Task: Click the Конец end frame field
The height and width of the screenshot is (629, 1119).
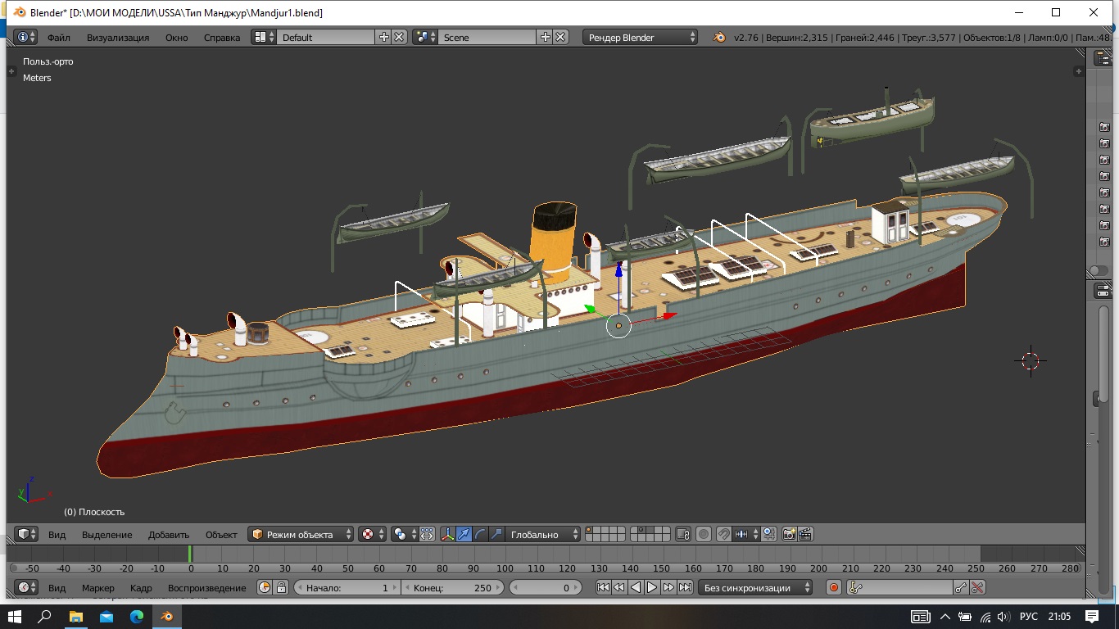Action: (453, 587)
